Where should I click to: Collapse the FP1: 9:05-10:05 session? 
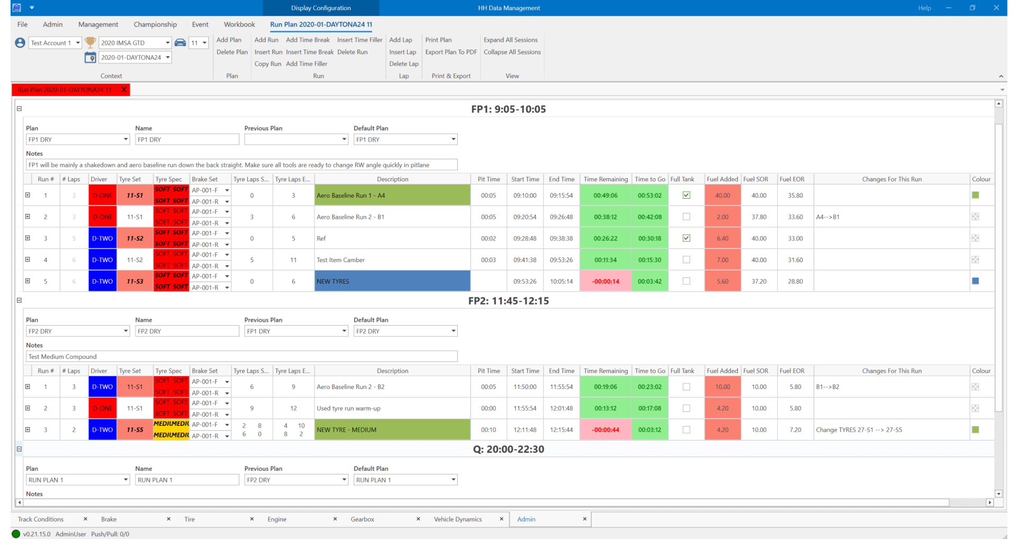19,109
